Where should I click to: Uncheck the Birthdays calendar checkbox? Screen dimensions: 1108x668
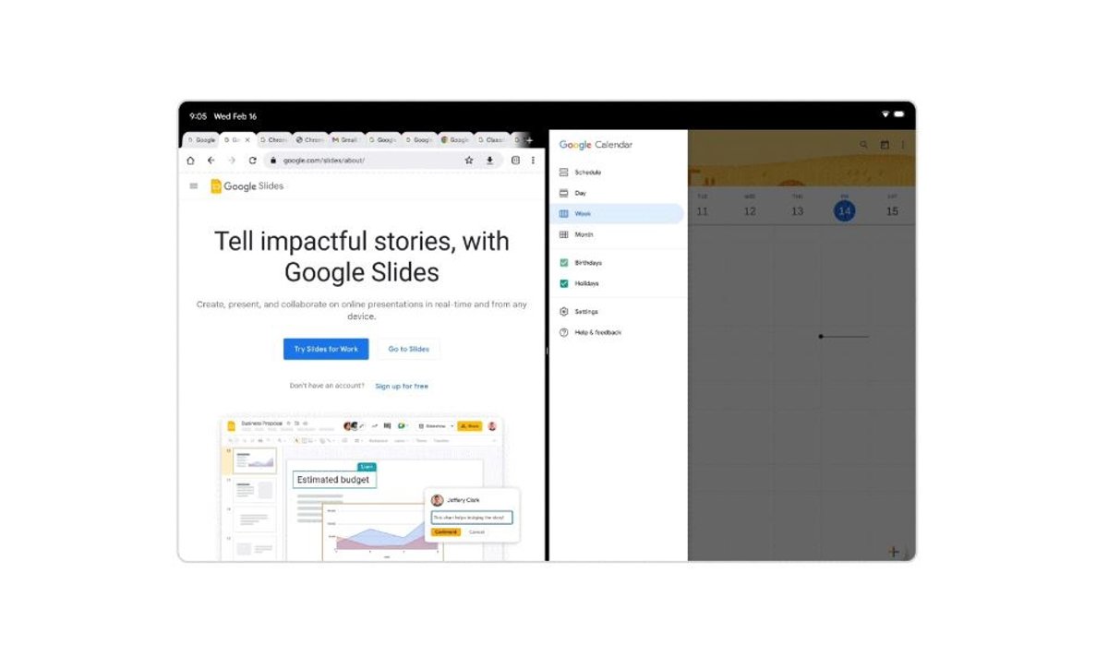564,263
